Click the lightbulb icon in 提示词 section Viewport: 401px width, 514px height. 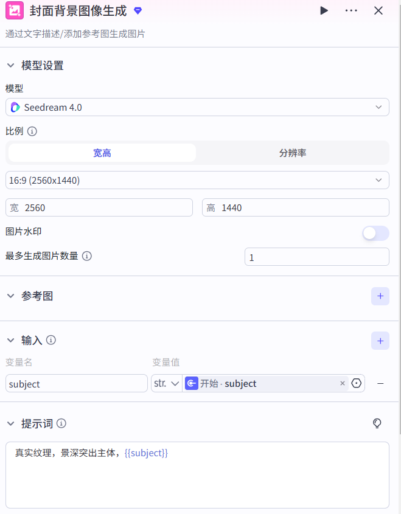tap(377, 423)
